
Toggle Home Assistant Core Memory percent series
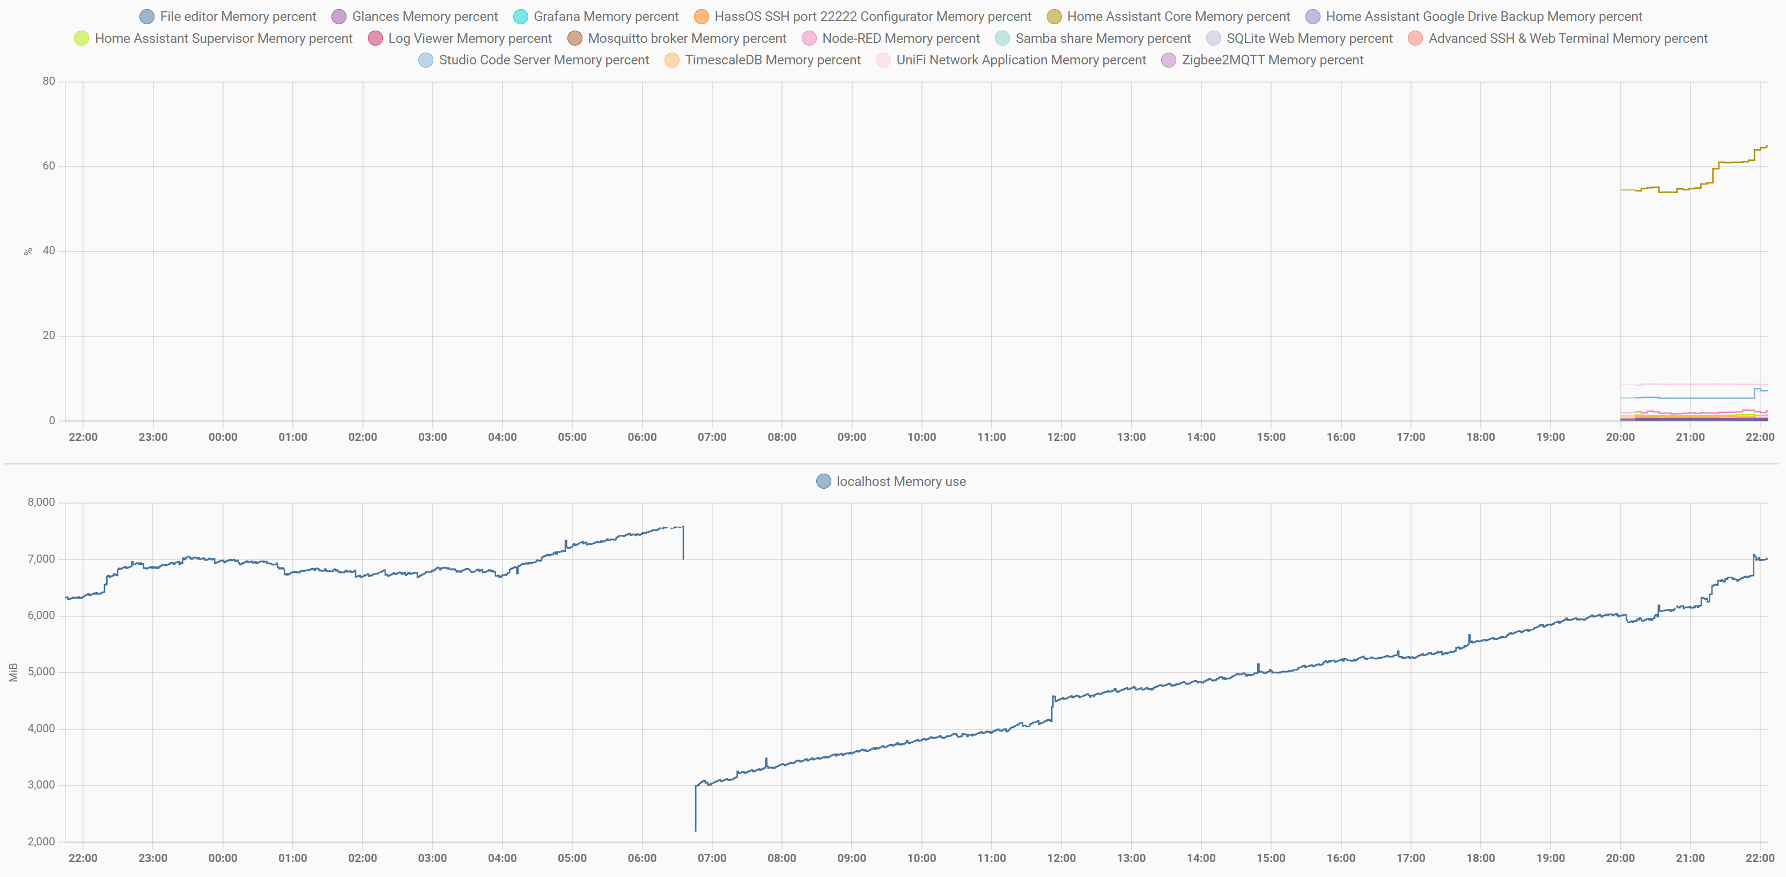tap(1168, 17)
